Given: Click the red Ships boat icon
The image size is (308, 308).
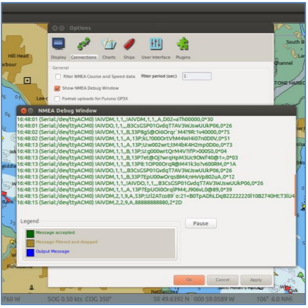Looking at the screenshot, I should [129, 45].
